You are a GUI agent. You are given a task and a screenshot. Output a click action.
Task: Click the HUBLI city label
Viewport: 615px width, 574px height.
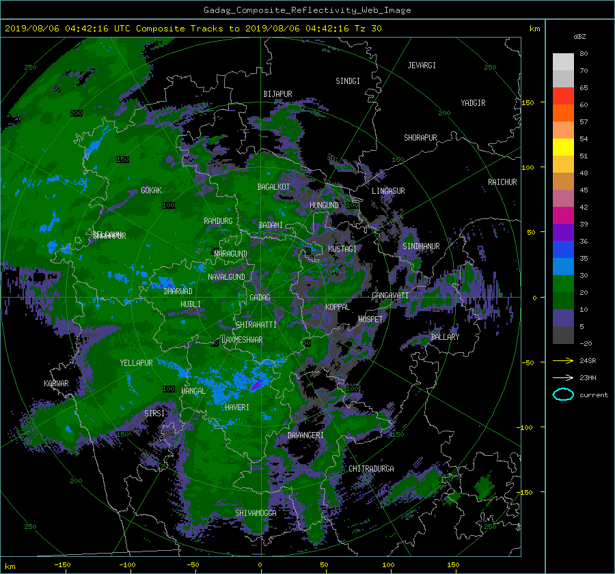pyautogui.click(x=191, y=304)
